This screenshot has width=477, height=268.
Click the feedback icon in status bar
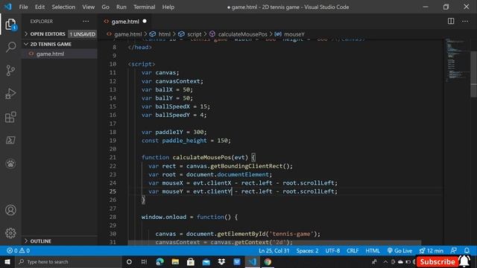[454, 251]
